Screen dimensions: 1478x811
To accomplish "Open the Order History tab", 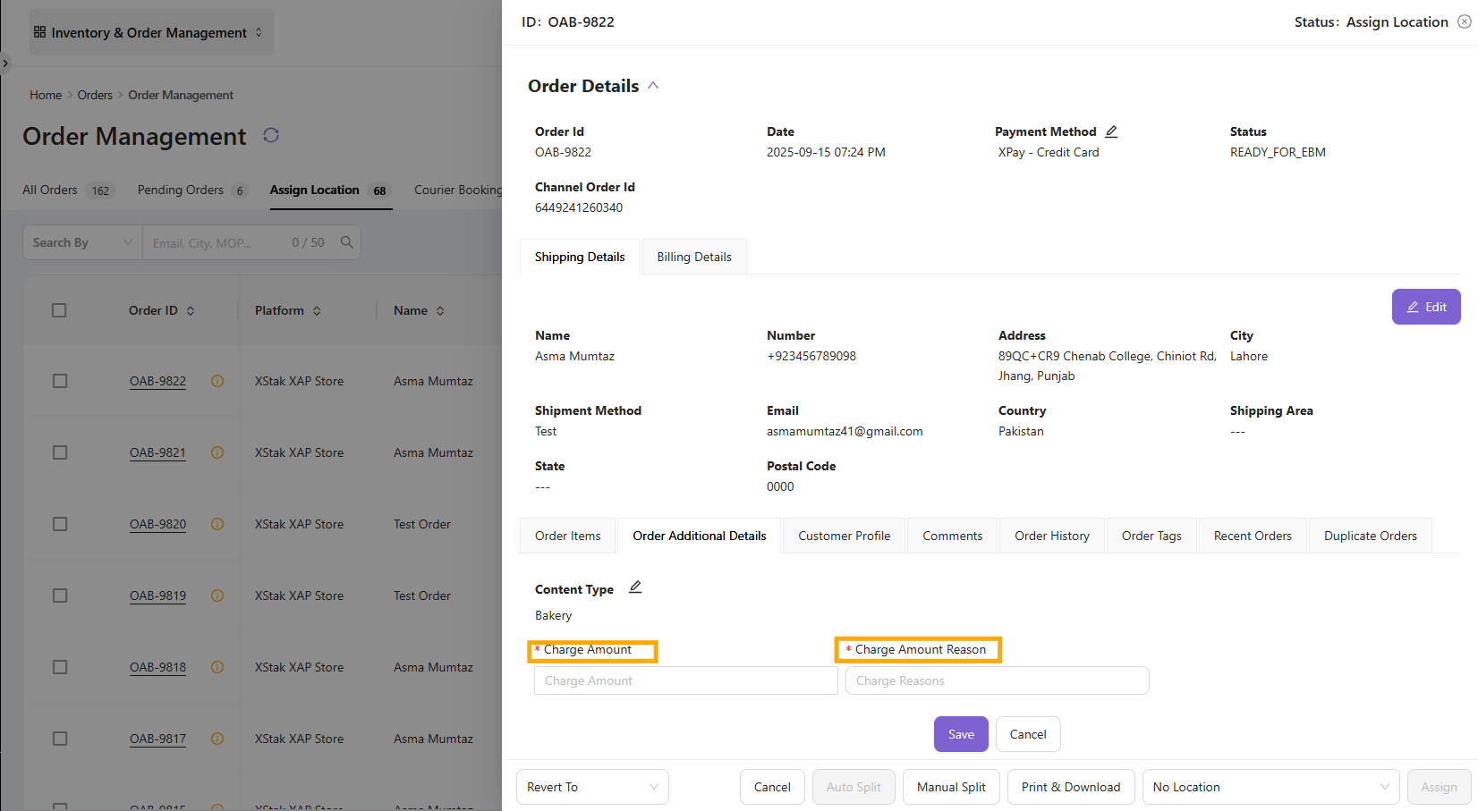I will pyautogui.click(x=1051, y=536).
